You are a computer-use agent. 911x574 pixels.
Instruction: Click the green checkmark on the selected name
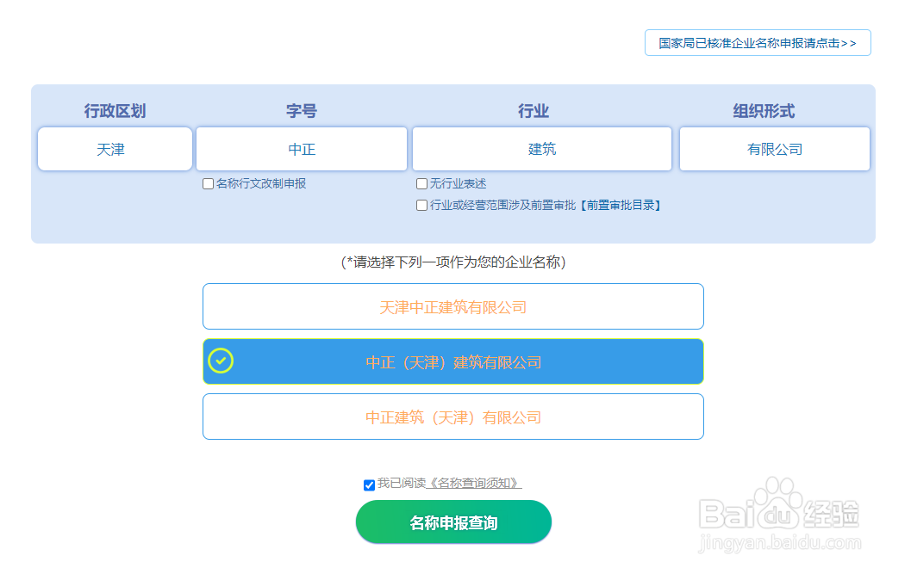click(x=222, y=361)
